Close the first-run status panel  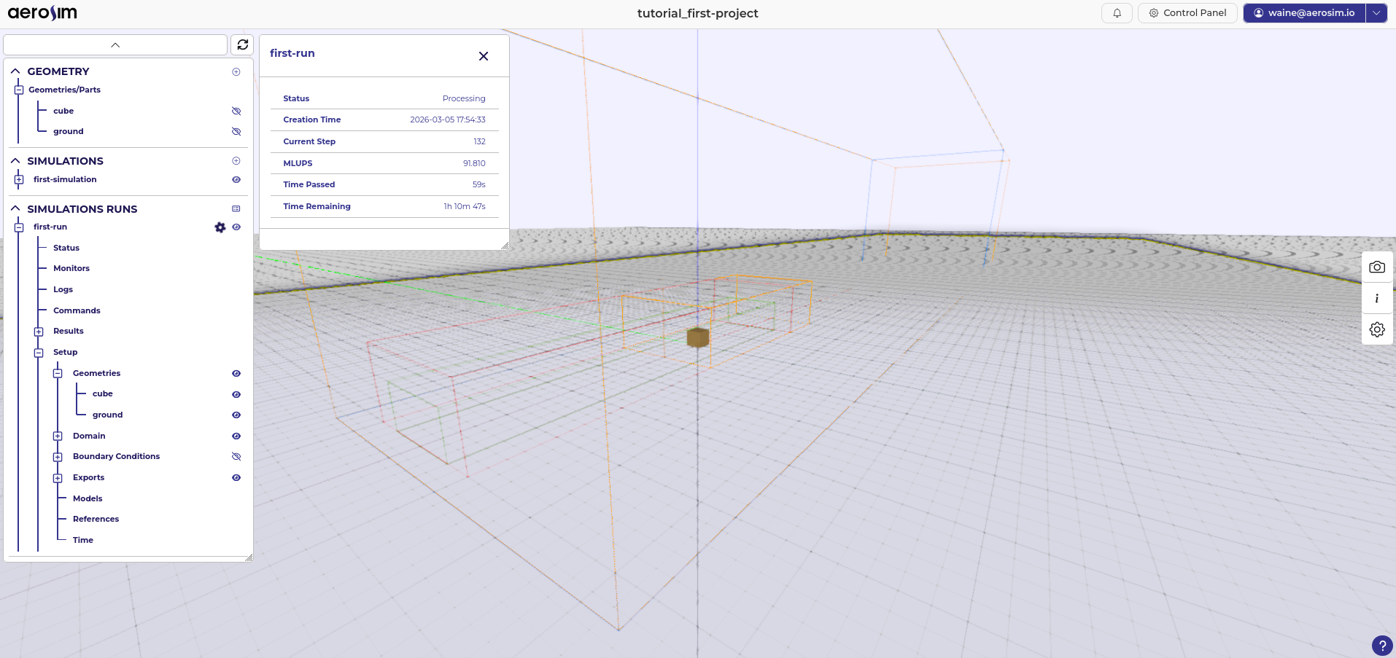click(483, 56)
